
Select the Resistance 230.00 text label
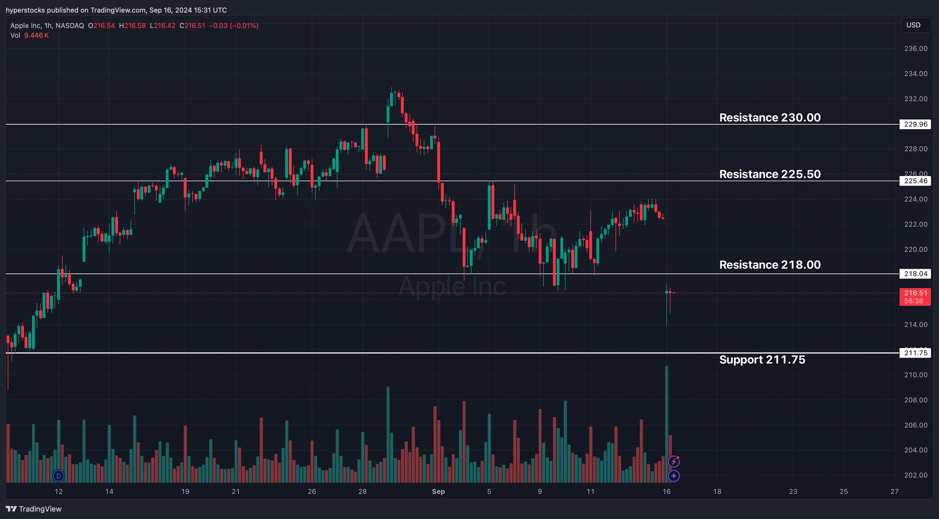pos(770,118)
